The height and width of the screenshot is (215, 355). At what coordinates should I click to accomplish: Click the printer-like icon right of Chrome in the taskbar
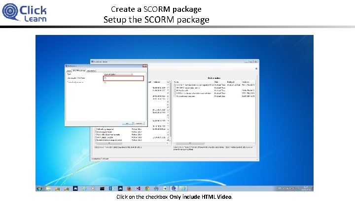pyautogui.click(x=156, y=188)
